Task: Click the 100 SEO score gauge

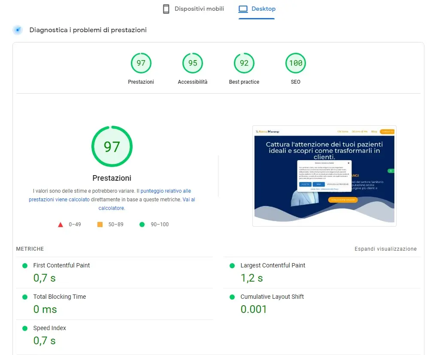Action: [x=295, y=63]
